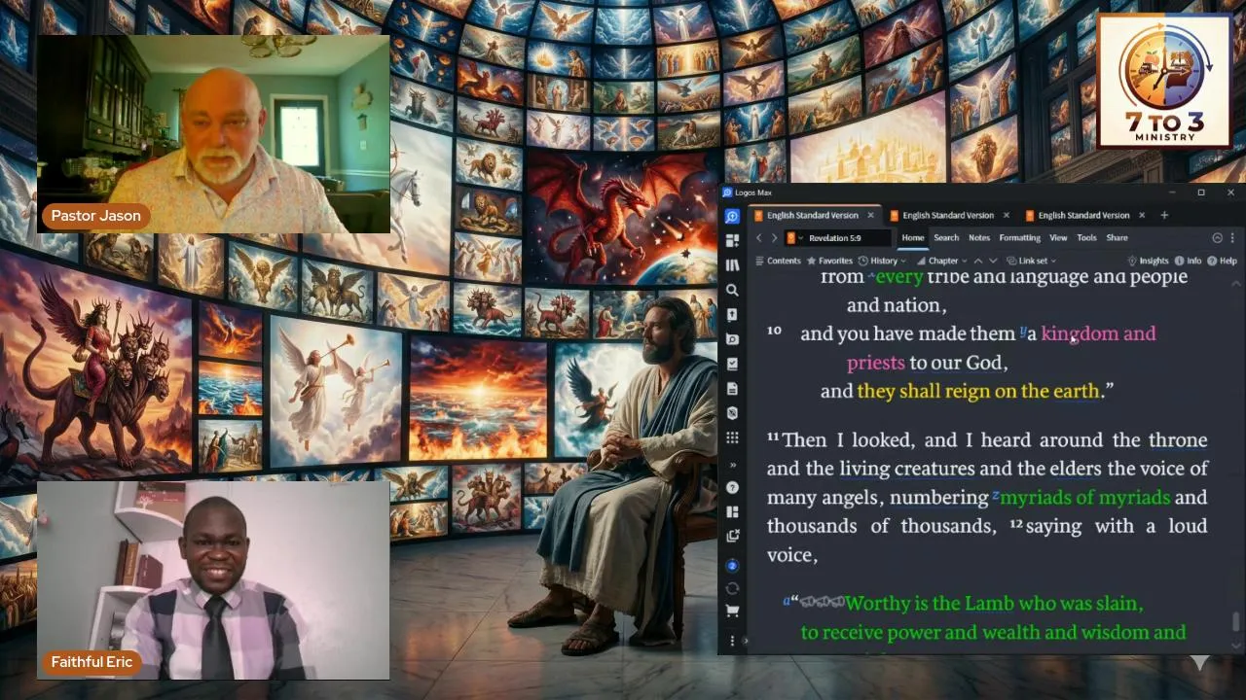Click "Worthy is the Lamb who was slain"
The height and width of the screenshot is (700, 1246).
click(x=994, y=604)
